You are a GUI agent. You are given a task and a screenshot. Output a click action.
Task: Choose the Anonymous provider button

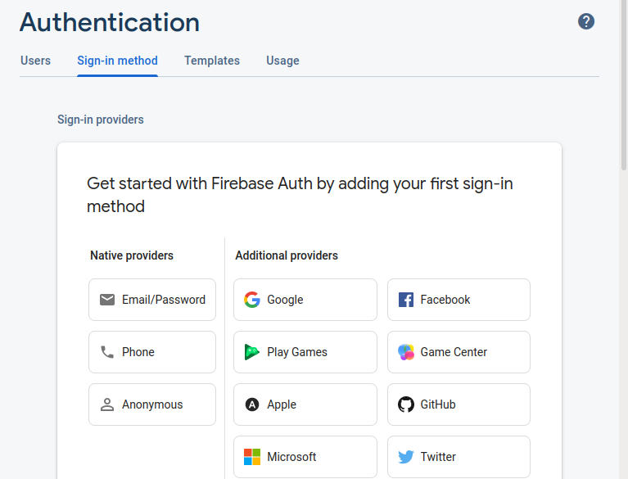[x=152, y=404]
